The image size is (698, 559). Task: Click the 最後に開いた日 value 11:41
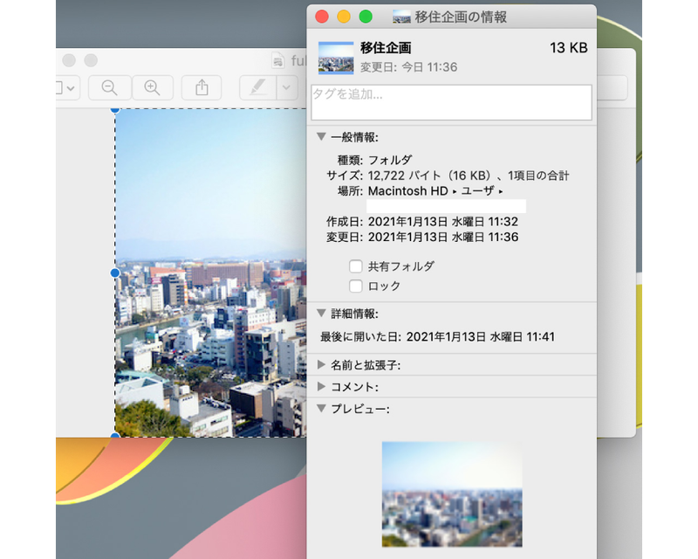pyautogui.click(x=481, y=336)
